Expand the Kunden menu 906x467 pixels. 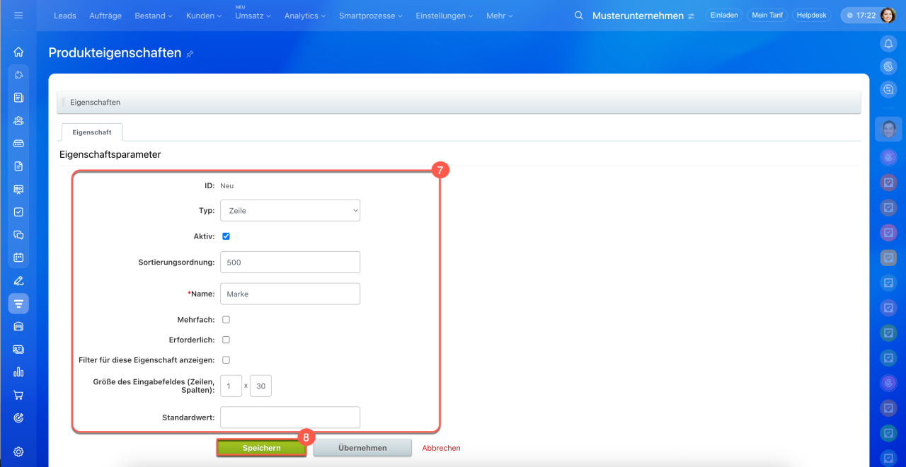[204, 16]
